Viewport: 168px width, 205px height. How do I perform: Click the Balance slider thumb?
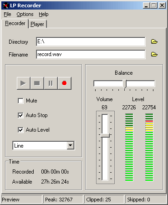pos(125,84)
